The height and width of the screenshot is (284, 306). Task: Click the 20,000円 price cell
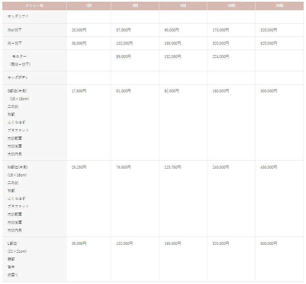point(79,30)
